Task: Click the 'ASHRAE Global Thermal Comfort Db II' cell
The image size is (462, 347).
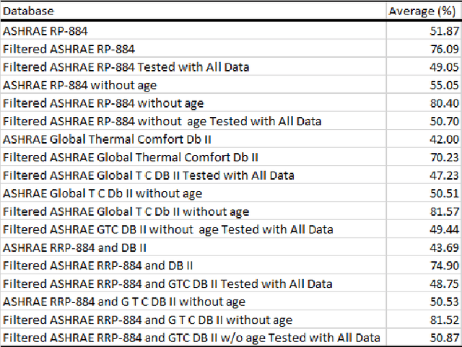Action: [194, 139]
